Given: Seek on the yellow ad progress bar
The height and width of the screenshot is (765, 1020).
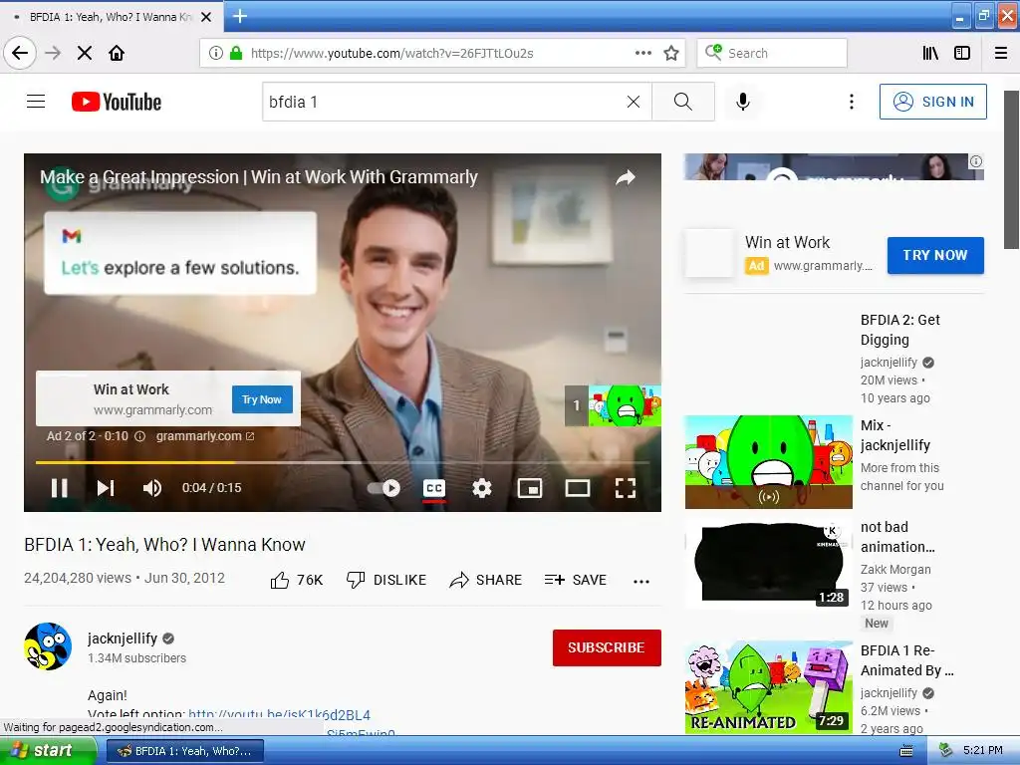Looking at the screenshot, I should click(x=343, y=462).
